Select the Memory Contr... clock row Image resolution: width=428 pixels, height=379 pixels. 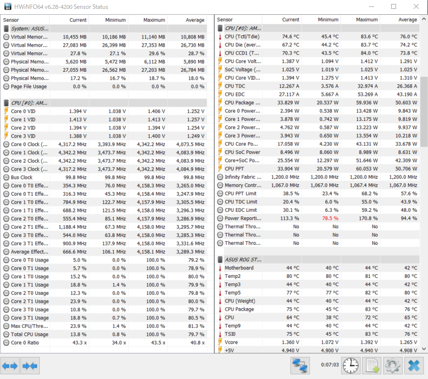(317, 185)
